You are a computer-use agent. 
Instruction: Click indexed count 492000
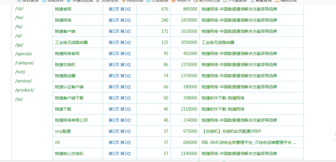click(x=190, y=54)
